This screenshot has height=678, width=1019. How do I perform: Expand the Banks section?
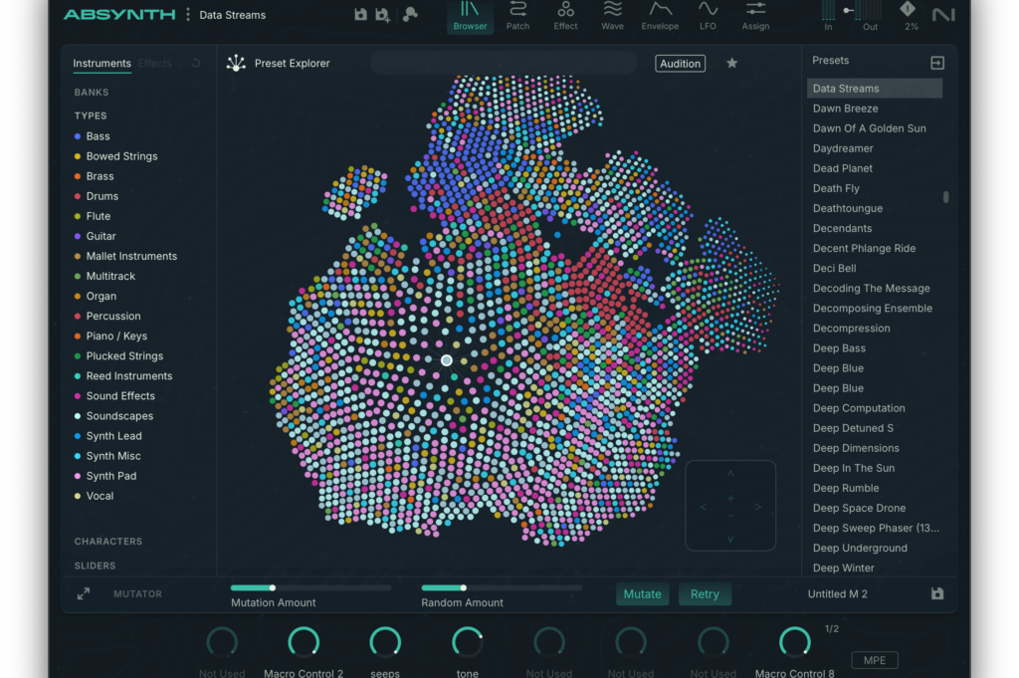[x=92, y=93]
